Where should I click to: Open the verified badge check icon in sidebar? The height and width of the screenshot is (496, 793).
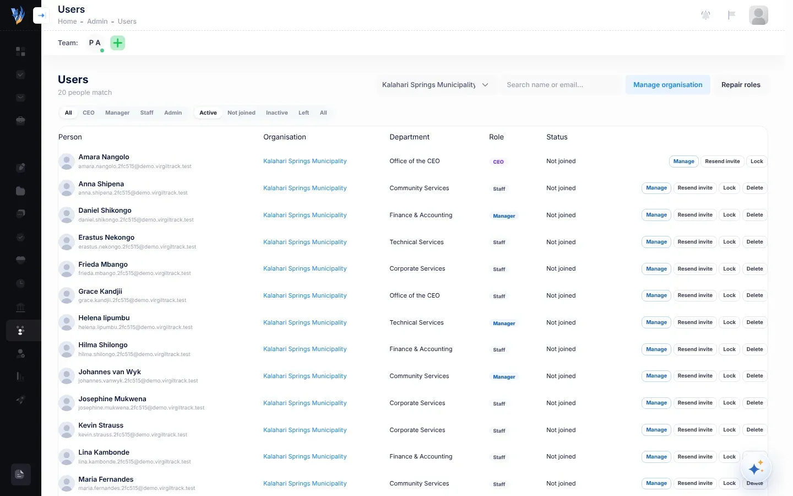[20, 237]
